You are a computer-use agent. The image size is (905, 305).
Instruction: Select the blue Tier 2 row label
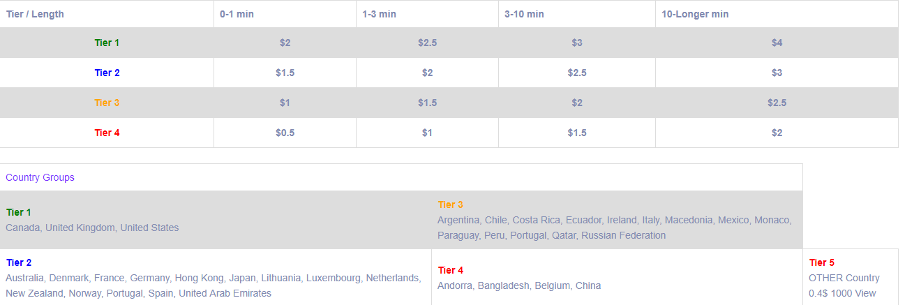tap(107, 73)
